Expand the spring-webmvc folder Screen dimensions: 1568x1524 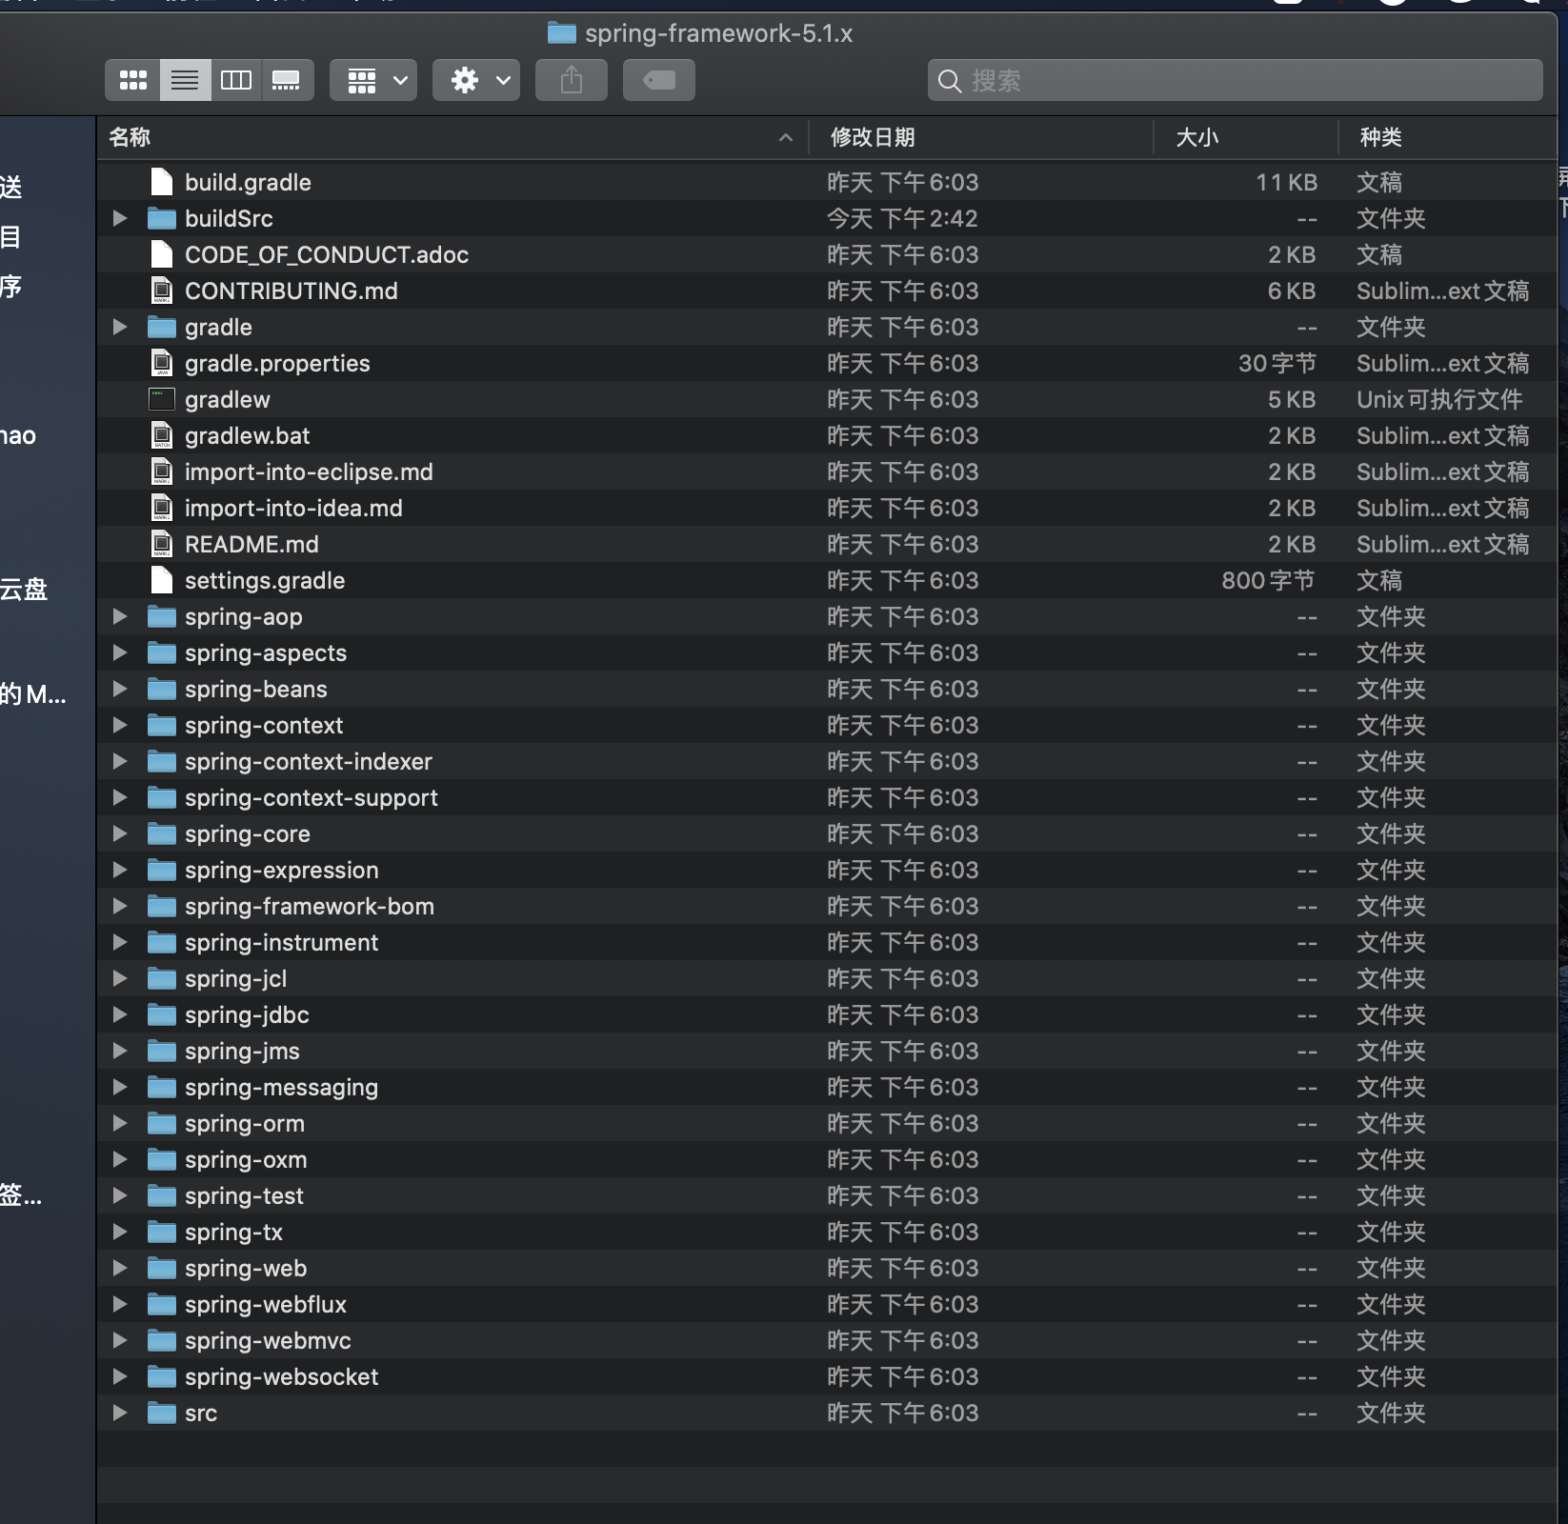(x=120, y=1340)
